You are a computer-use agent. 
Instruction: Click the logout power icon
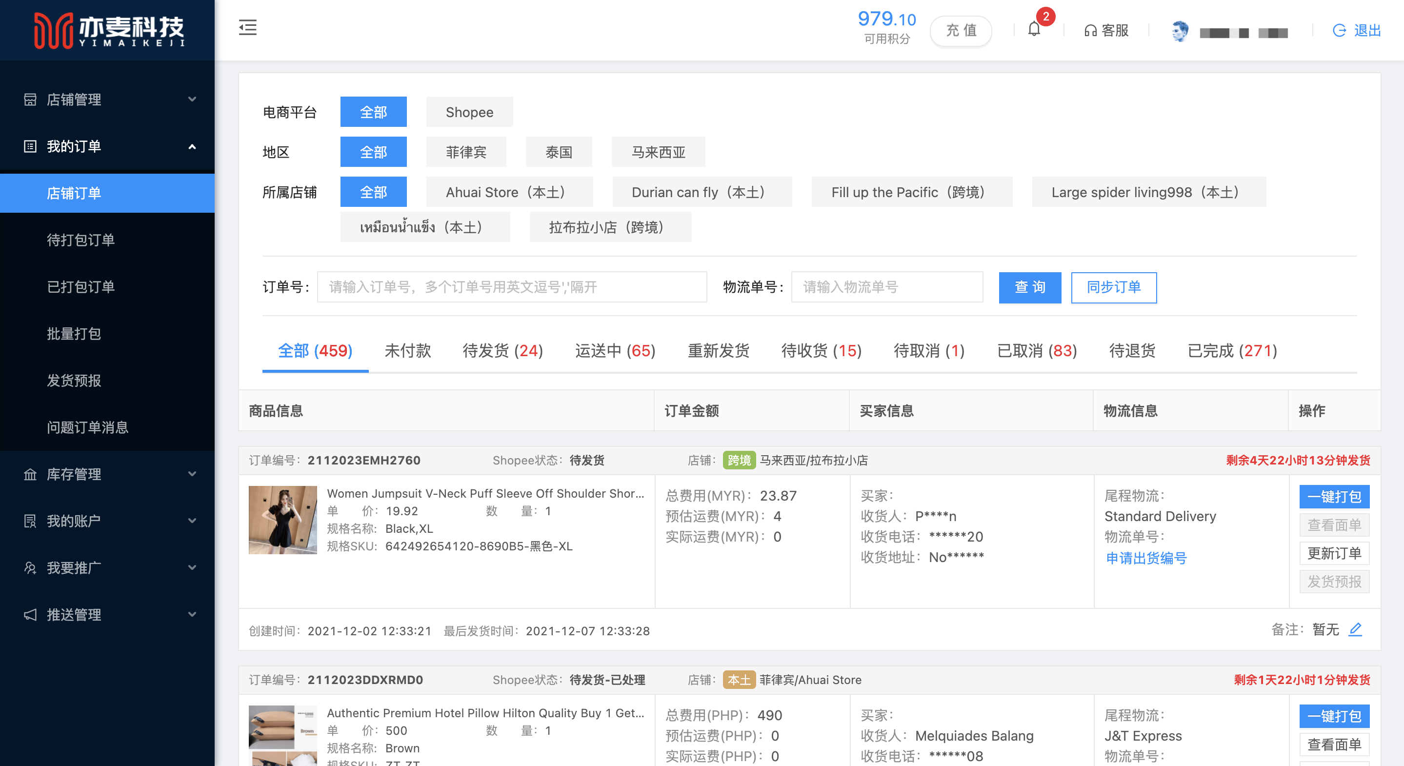click(1339, 31)
